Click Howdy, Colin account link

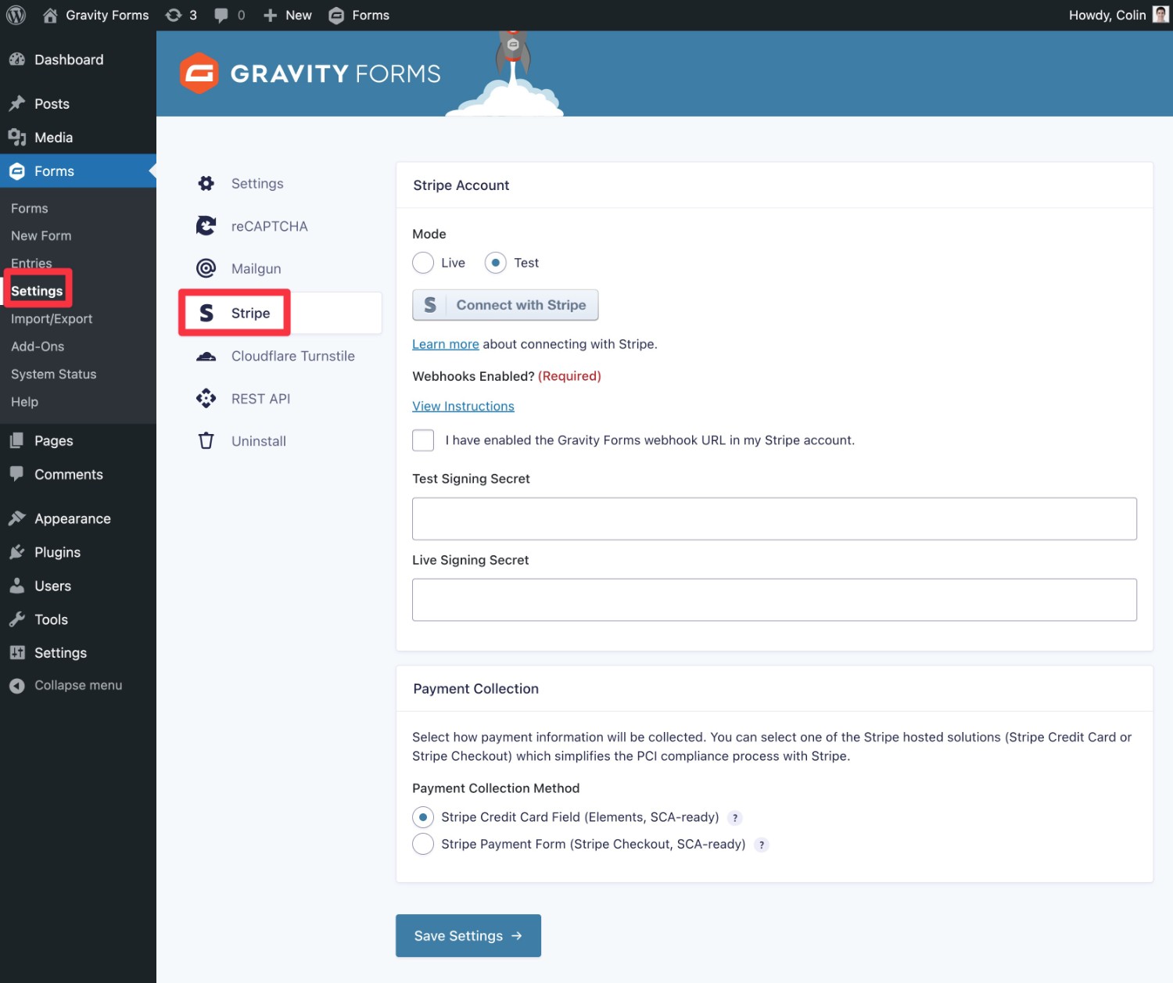(x=1107, y=15)
